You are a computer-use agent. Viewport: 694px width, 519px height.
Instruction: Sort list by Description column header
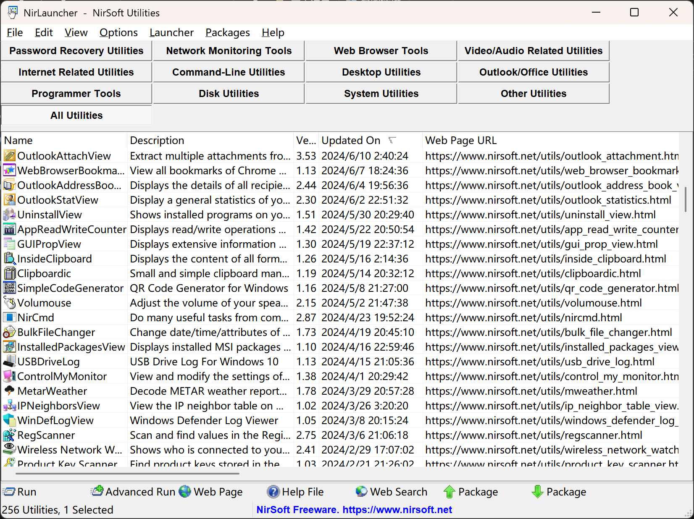point(210,140)
